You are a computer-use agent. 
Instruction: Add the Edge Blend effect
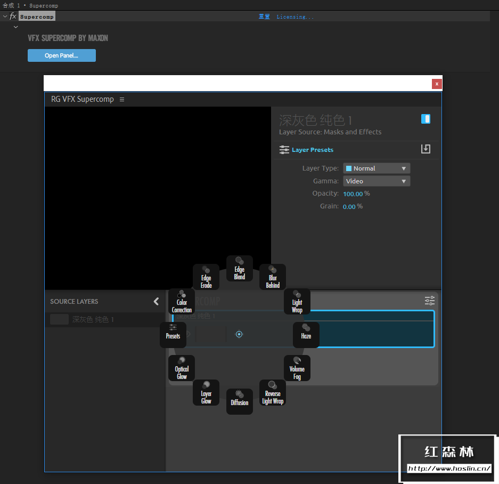click(239, 268)
